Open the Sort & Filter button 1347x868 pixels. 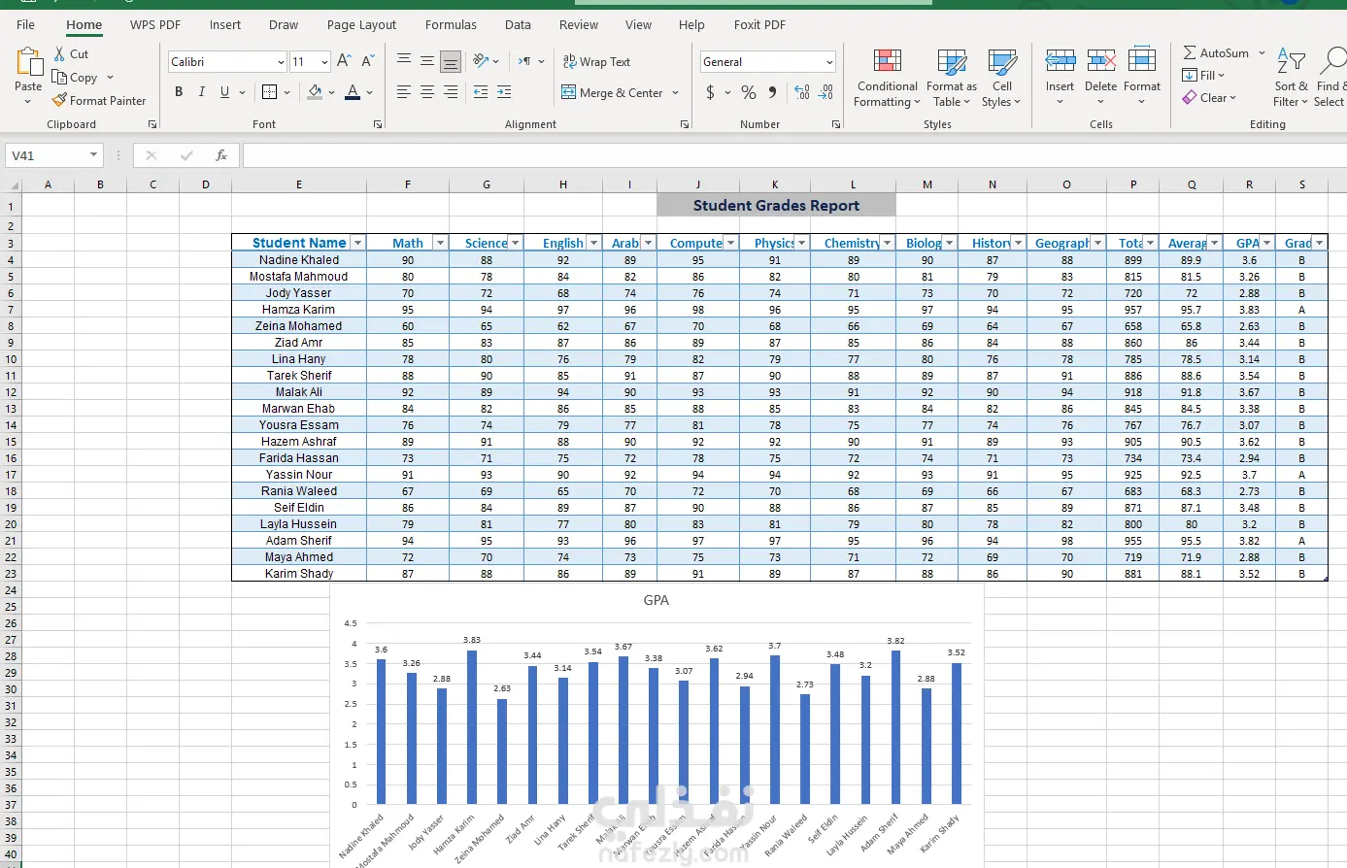(1291, 78)
